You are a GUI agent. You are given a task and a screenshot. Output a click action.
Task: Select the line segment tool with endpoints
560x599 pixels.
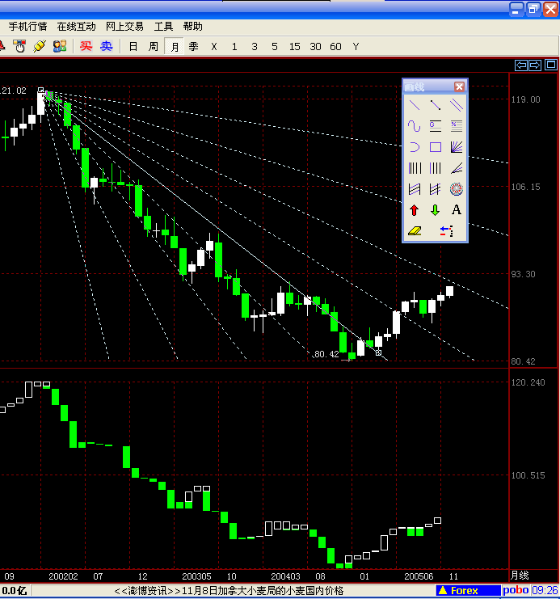point(436,105)
